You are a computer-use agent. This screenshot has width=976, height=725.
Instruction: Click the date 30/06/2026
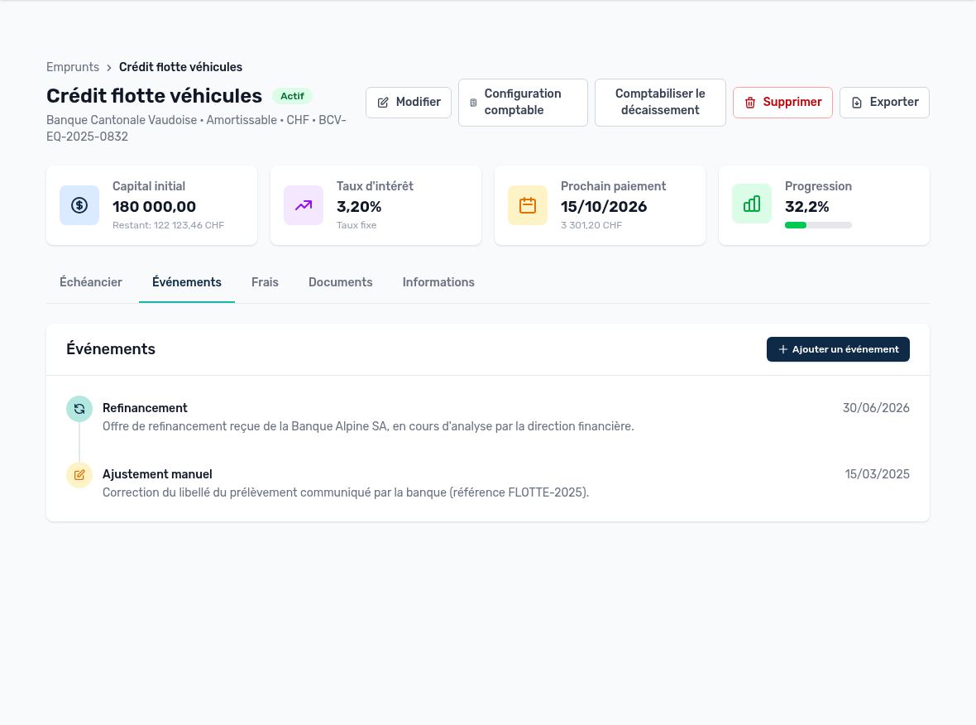coord(876,408)
